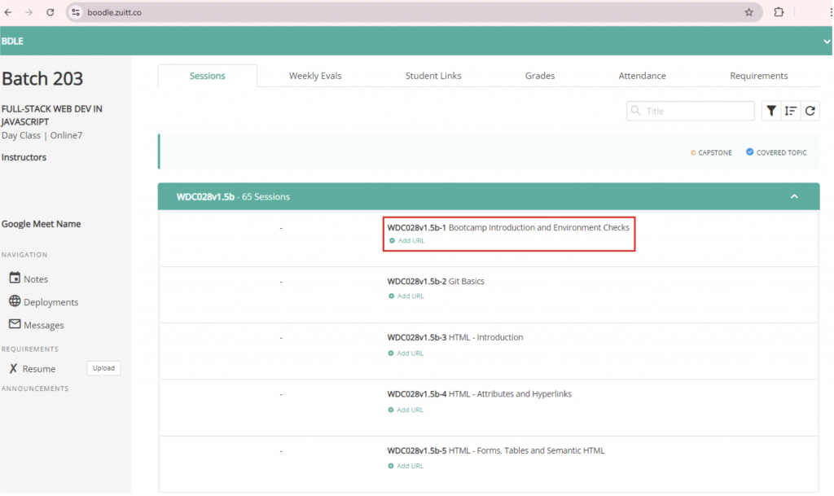This screenshot has width=834, height=496.
Task: Go to the Attendance tab
Action: (642, 76)
